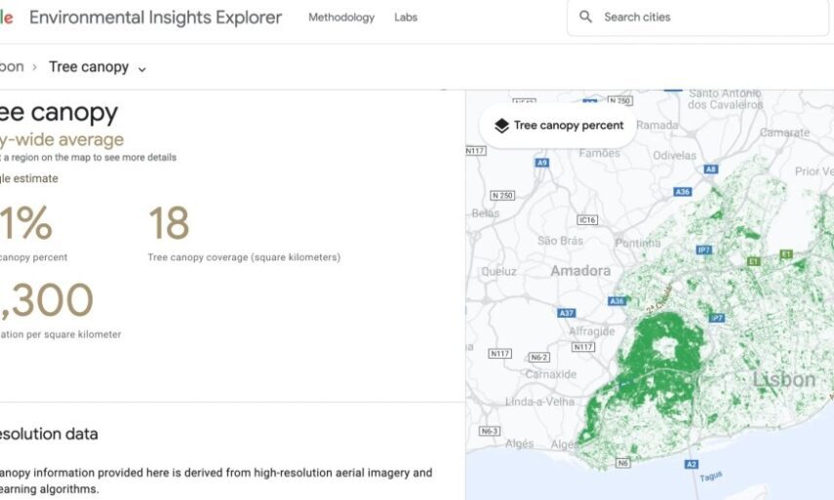Click the Lisbon city label on map
This screenshot has width=834, height=500.
tap(783, 379)
